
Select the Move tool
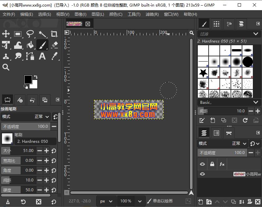[x=6, y=34]
